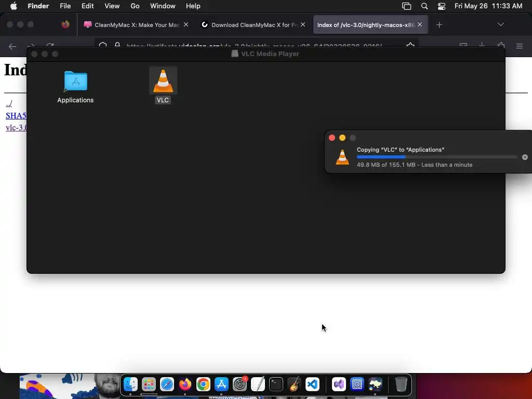This screenshot has width=532, height=399.
Task: Open the Applications folder shortcut
Action: (75, 81)
